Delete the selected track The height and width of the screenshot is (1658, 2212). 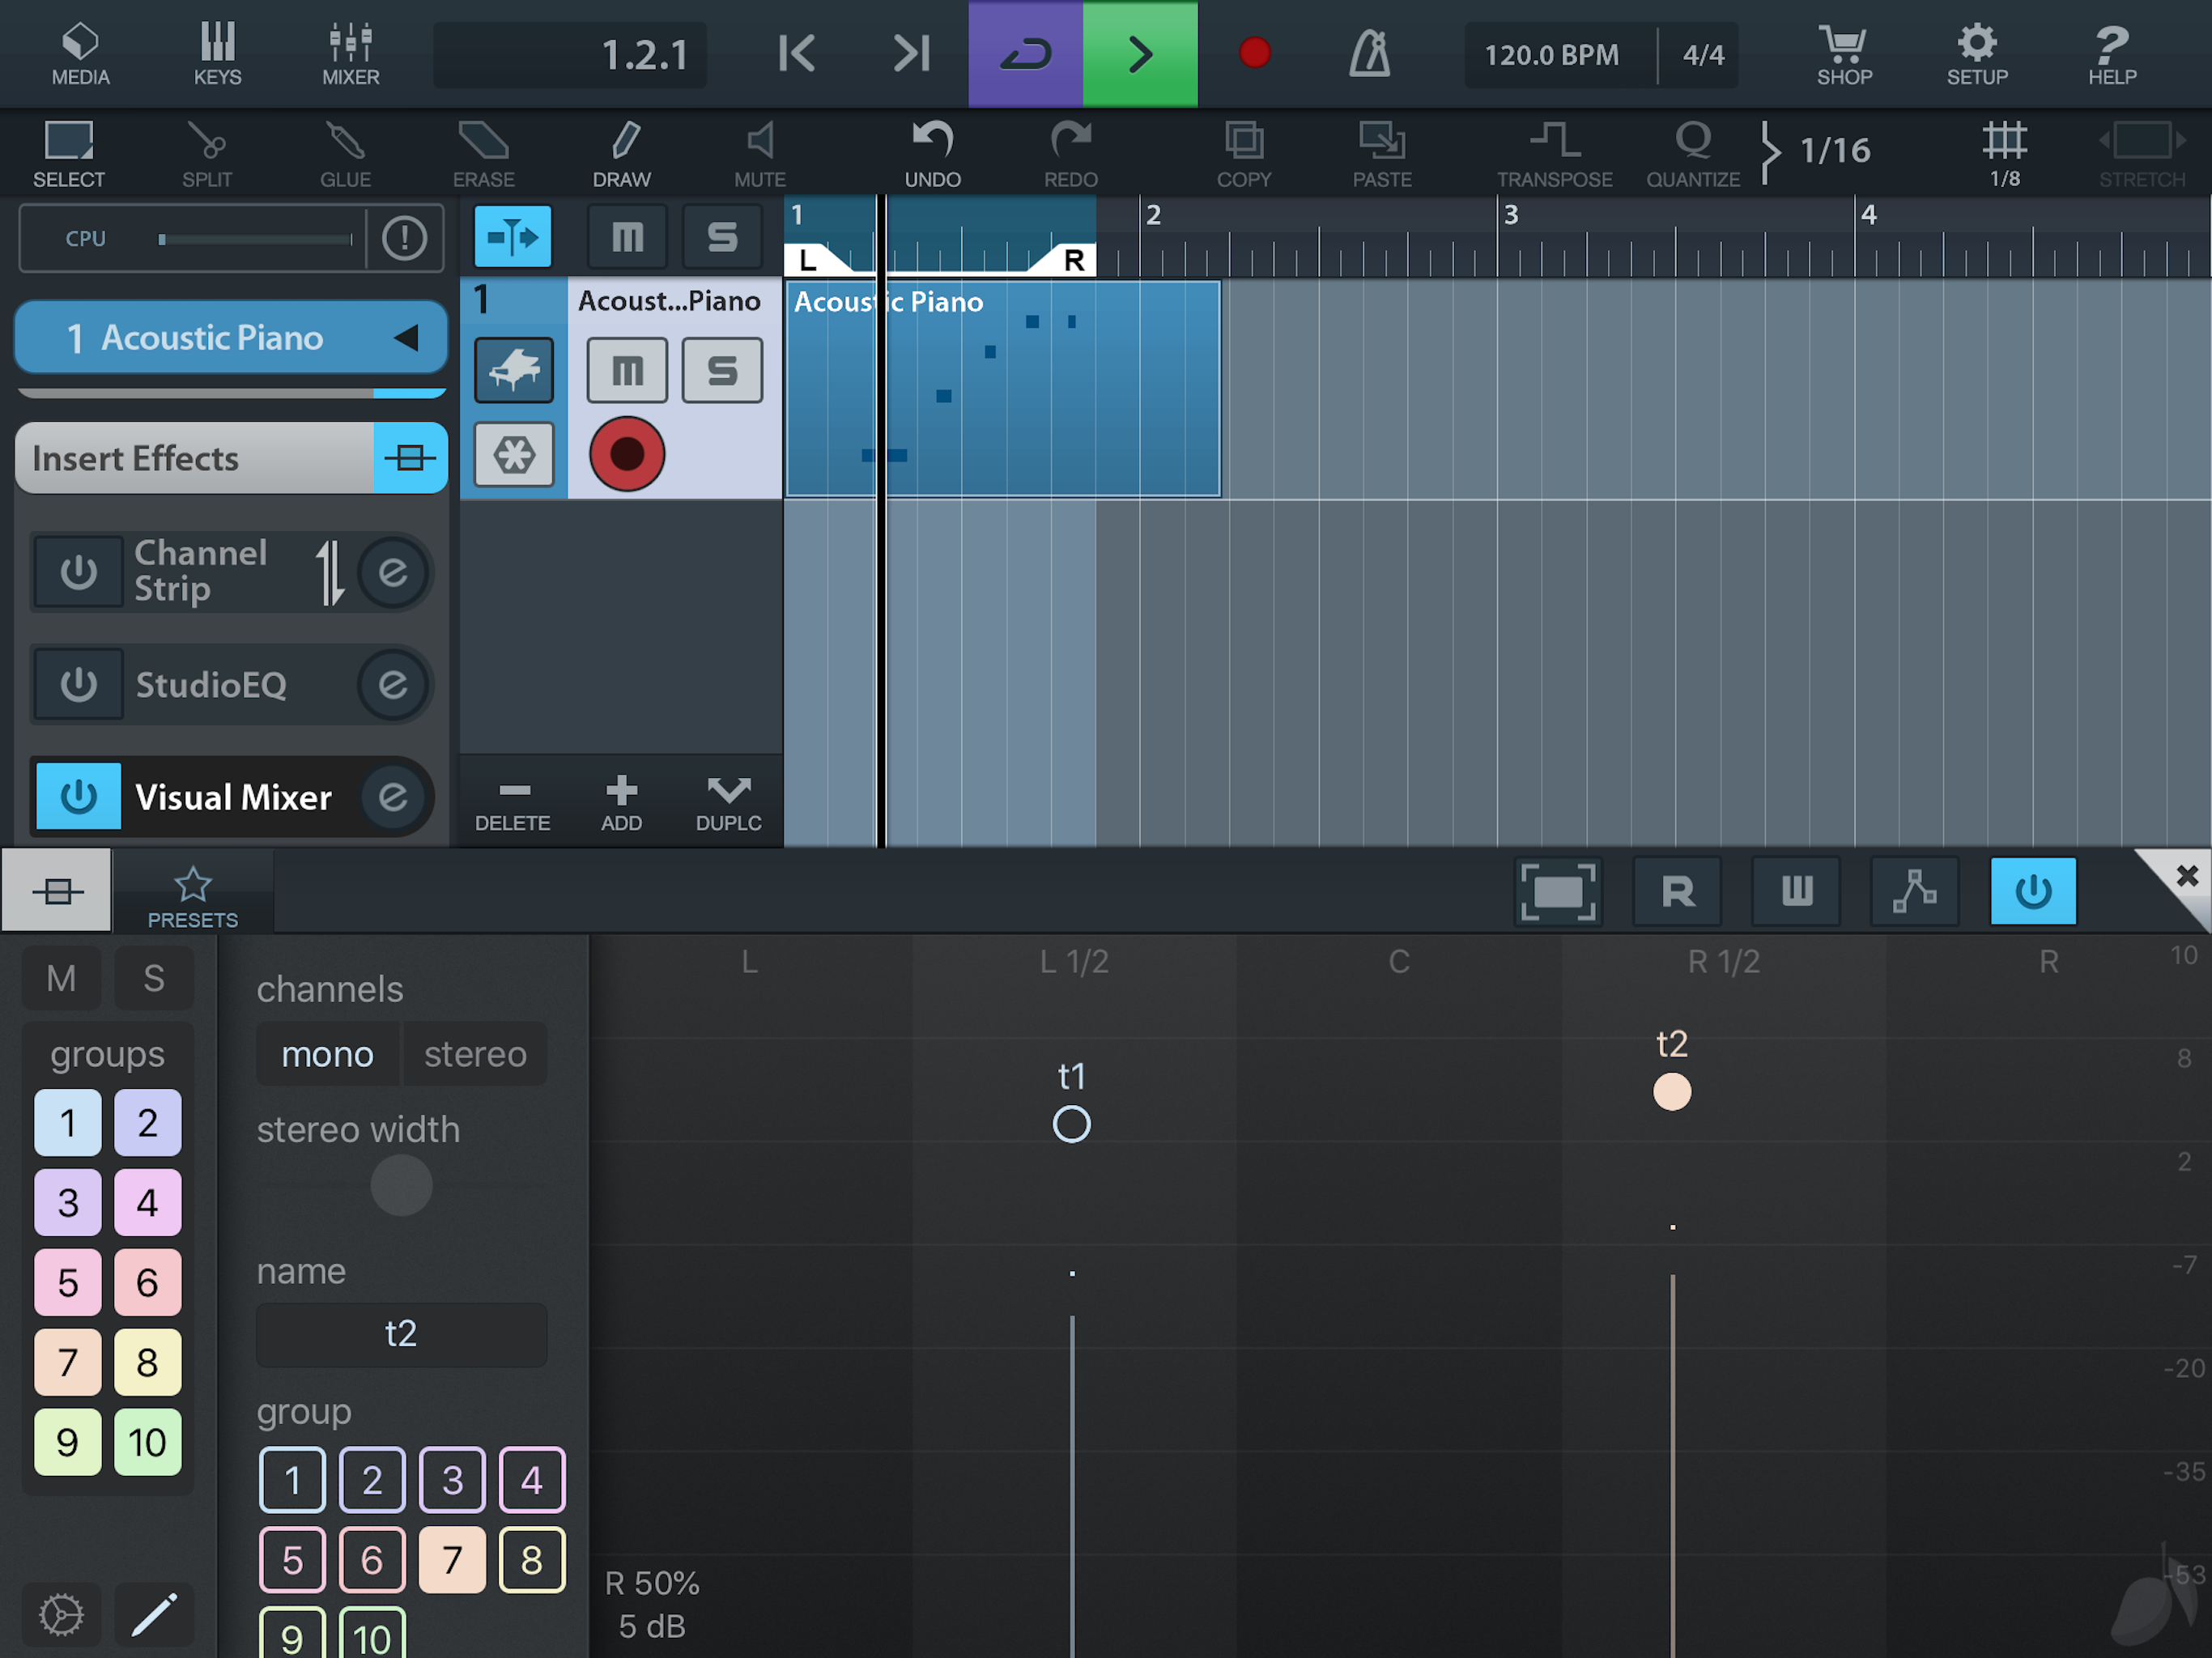point(512,803)
